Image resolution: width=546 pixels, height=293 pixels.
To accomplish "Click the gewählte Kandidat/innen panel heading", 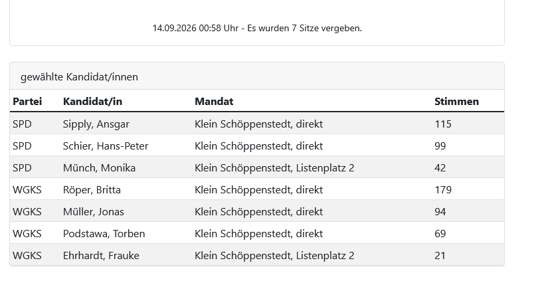I will 80,77.
